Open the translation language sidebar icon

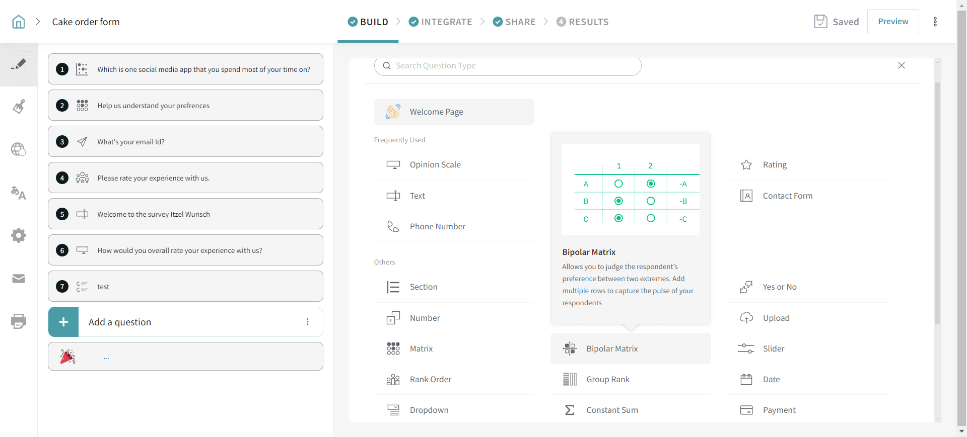pos(19,193)
